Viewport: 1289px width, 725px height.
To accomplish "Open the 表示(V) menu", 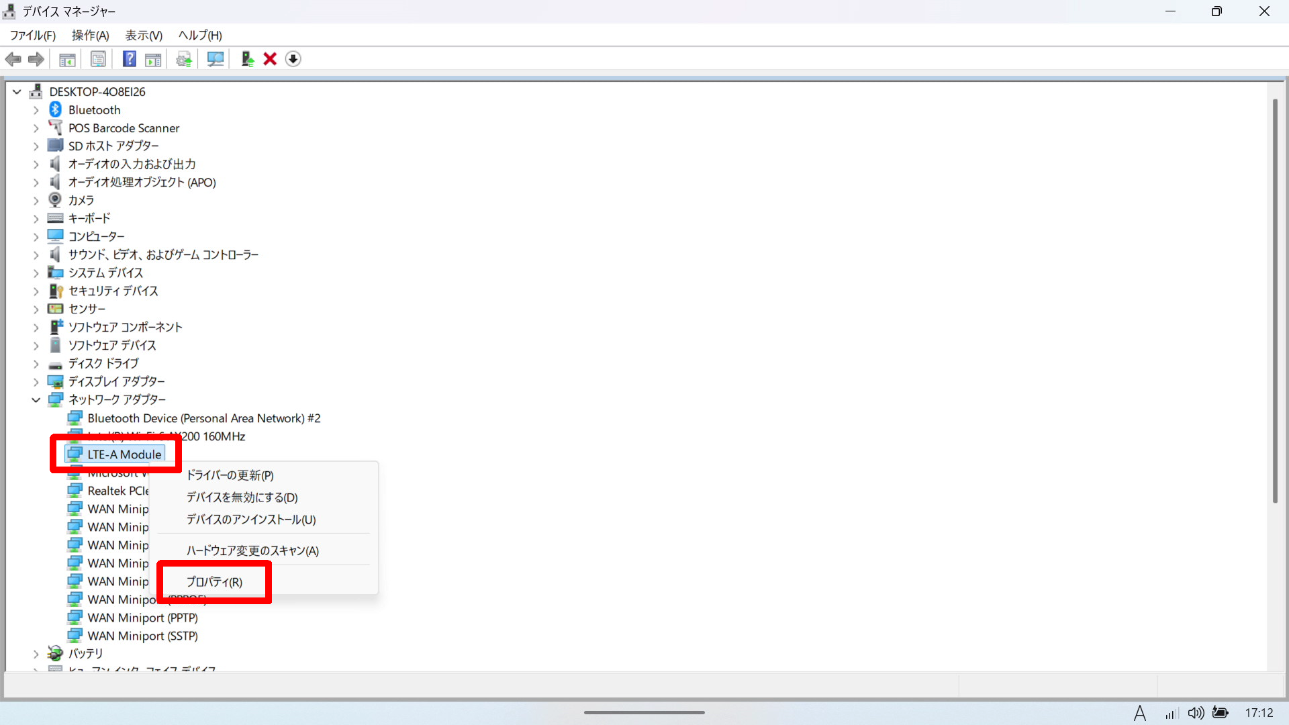I will (x=144, y=35).
